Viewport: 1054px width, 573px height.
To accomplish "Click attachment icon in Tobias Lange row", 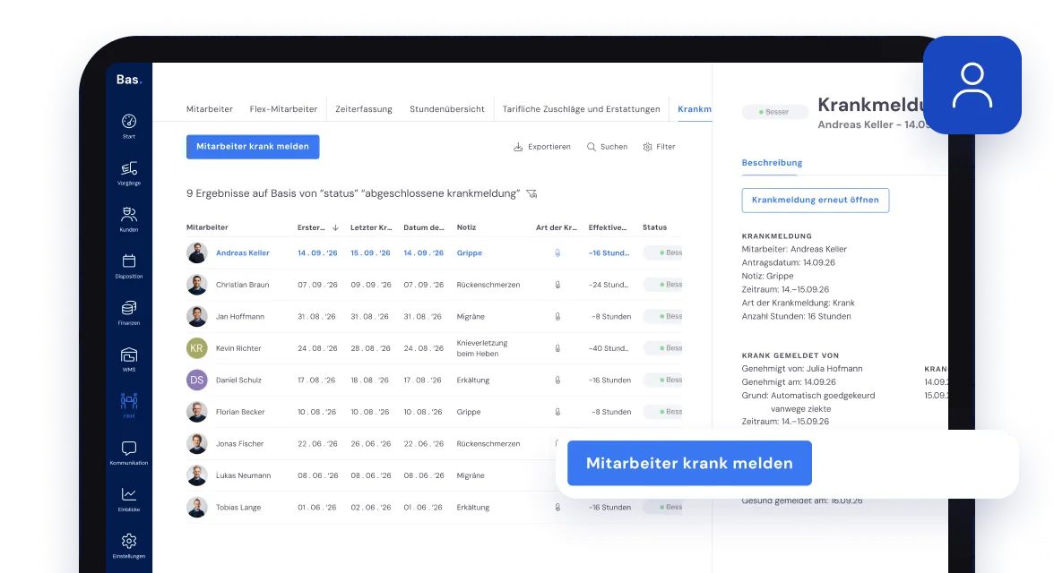I will [557, 508].
